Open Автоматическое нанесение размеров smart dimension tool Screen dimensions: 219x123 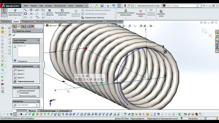click(x=15, y=13)
